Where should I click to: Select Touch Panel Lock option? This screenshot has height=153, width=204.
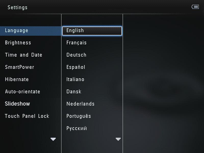click(27, 116)
